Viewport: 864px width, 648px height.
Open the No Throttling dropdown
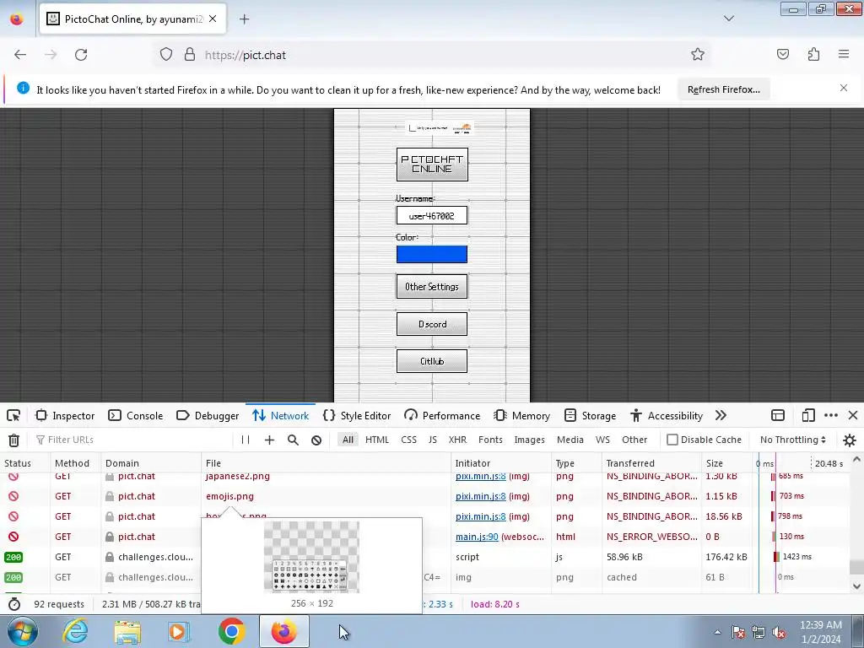coord(793,440)
